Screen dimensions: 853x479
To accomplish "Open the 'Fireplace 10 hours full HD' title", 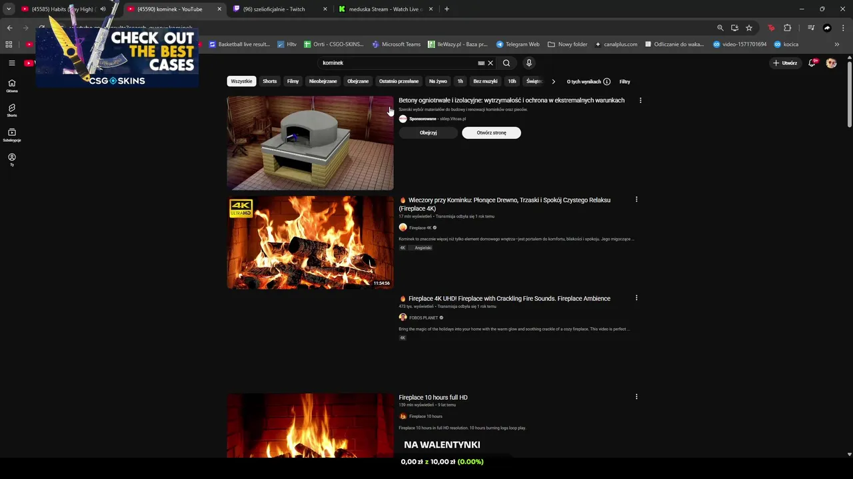I will (x=433, y=397).
